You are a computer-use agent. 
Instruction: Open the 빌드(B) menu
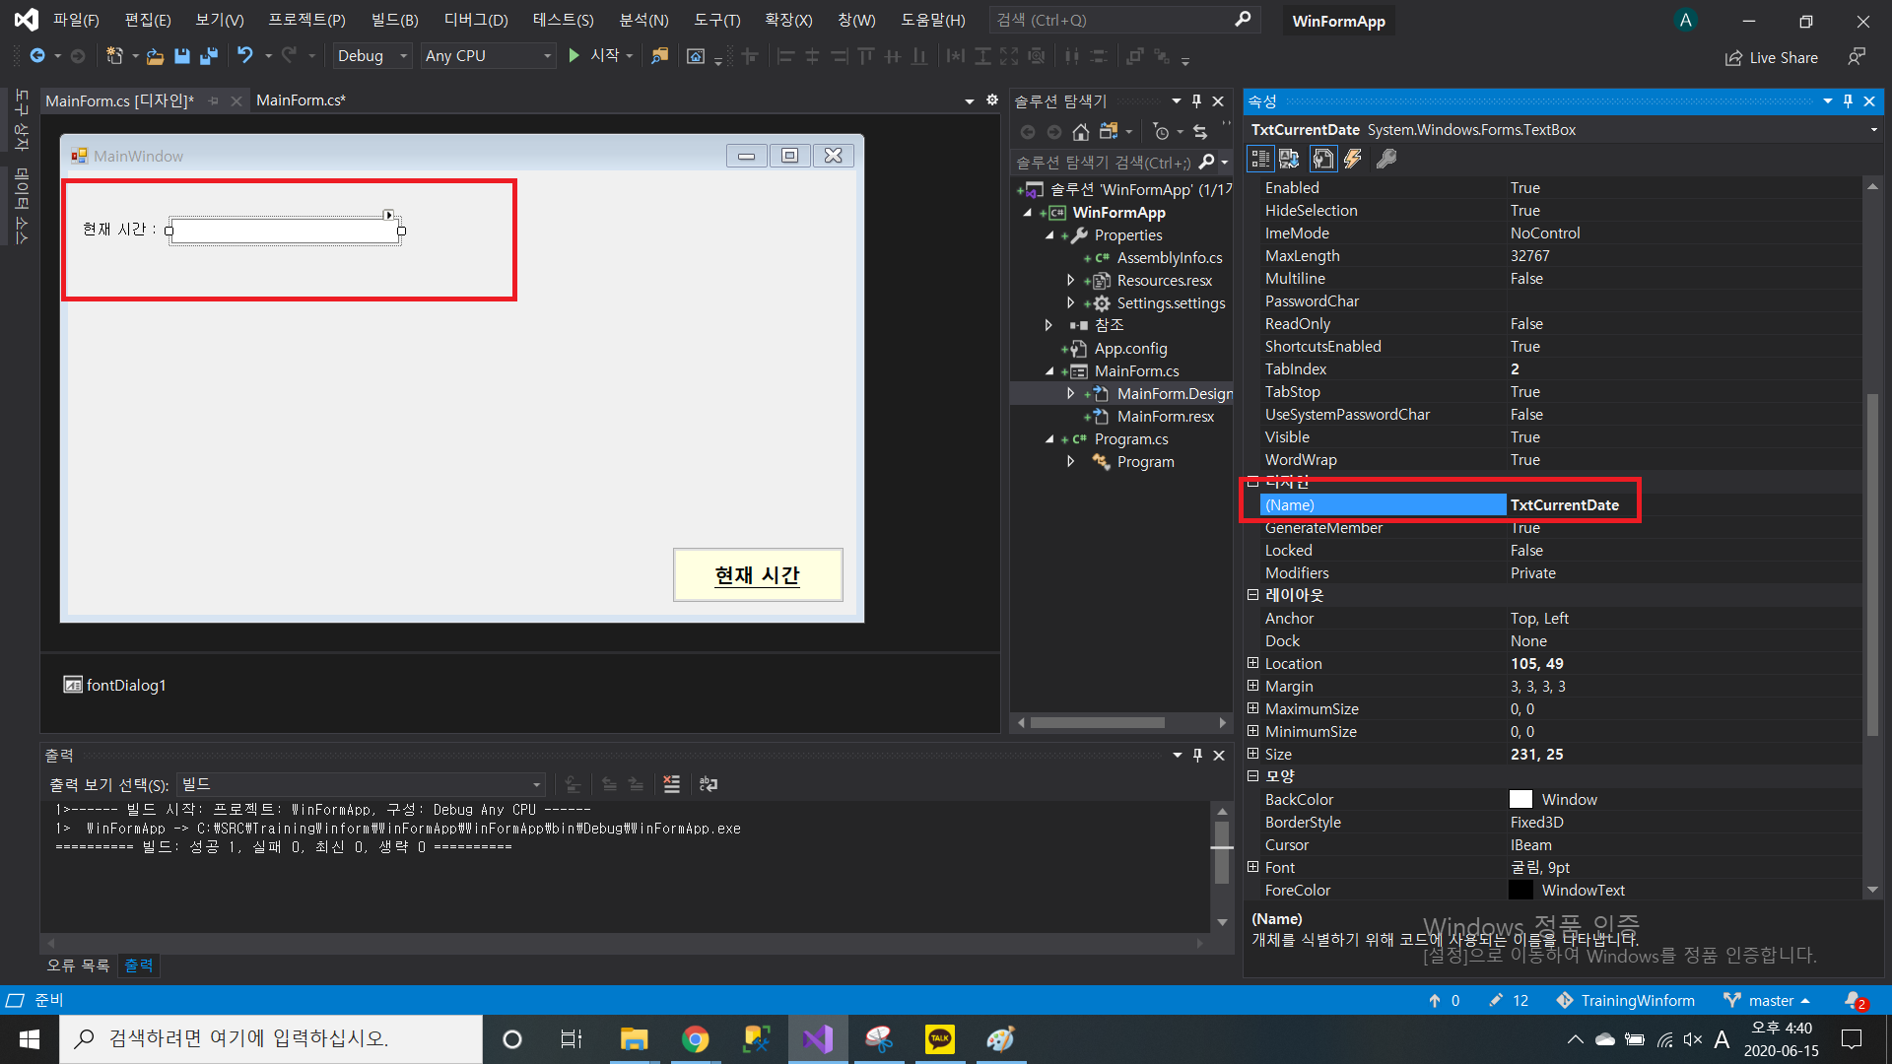coord(394,20)
